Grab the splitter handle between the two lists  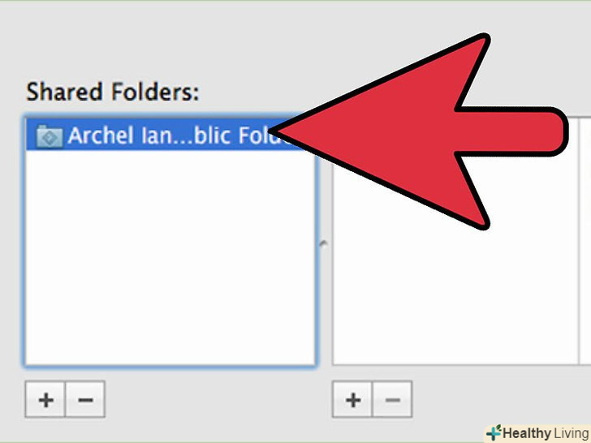point(323,243)
